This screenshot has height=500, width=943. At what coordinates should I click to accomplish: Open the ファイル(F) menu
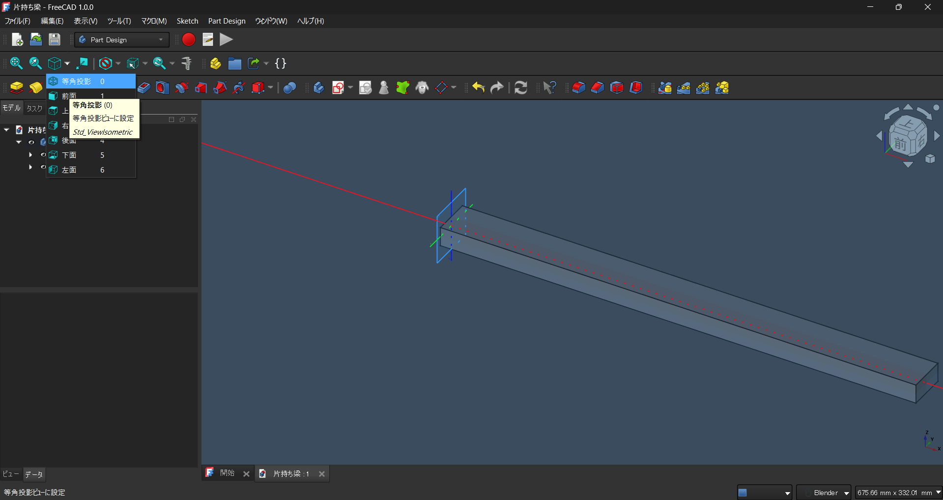pyautogui.click(x=17, y=21)
